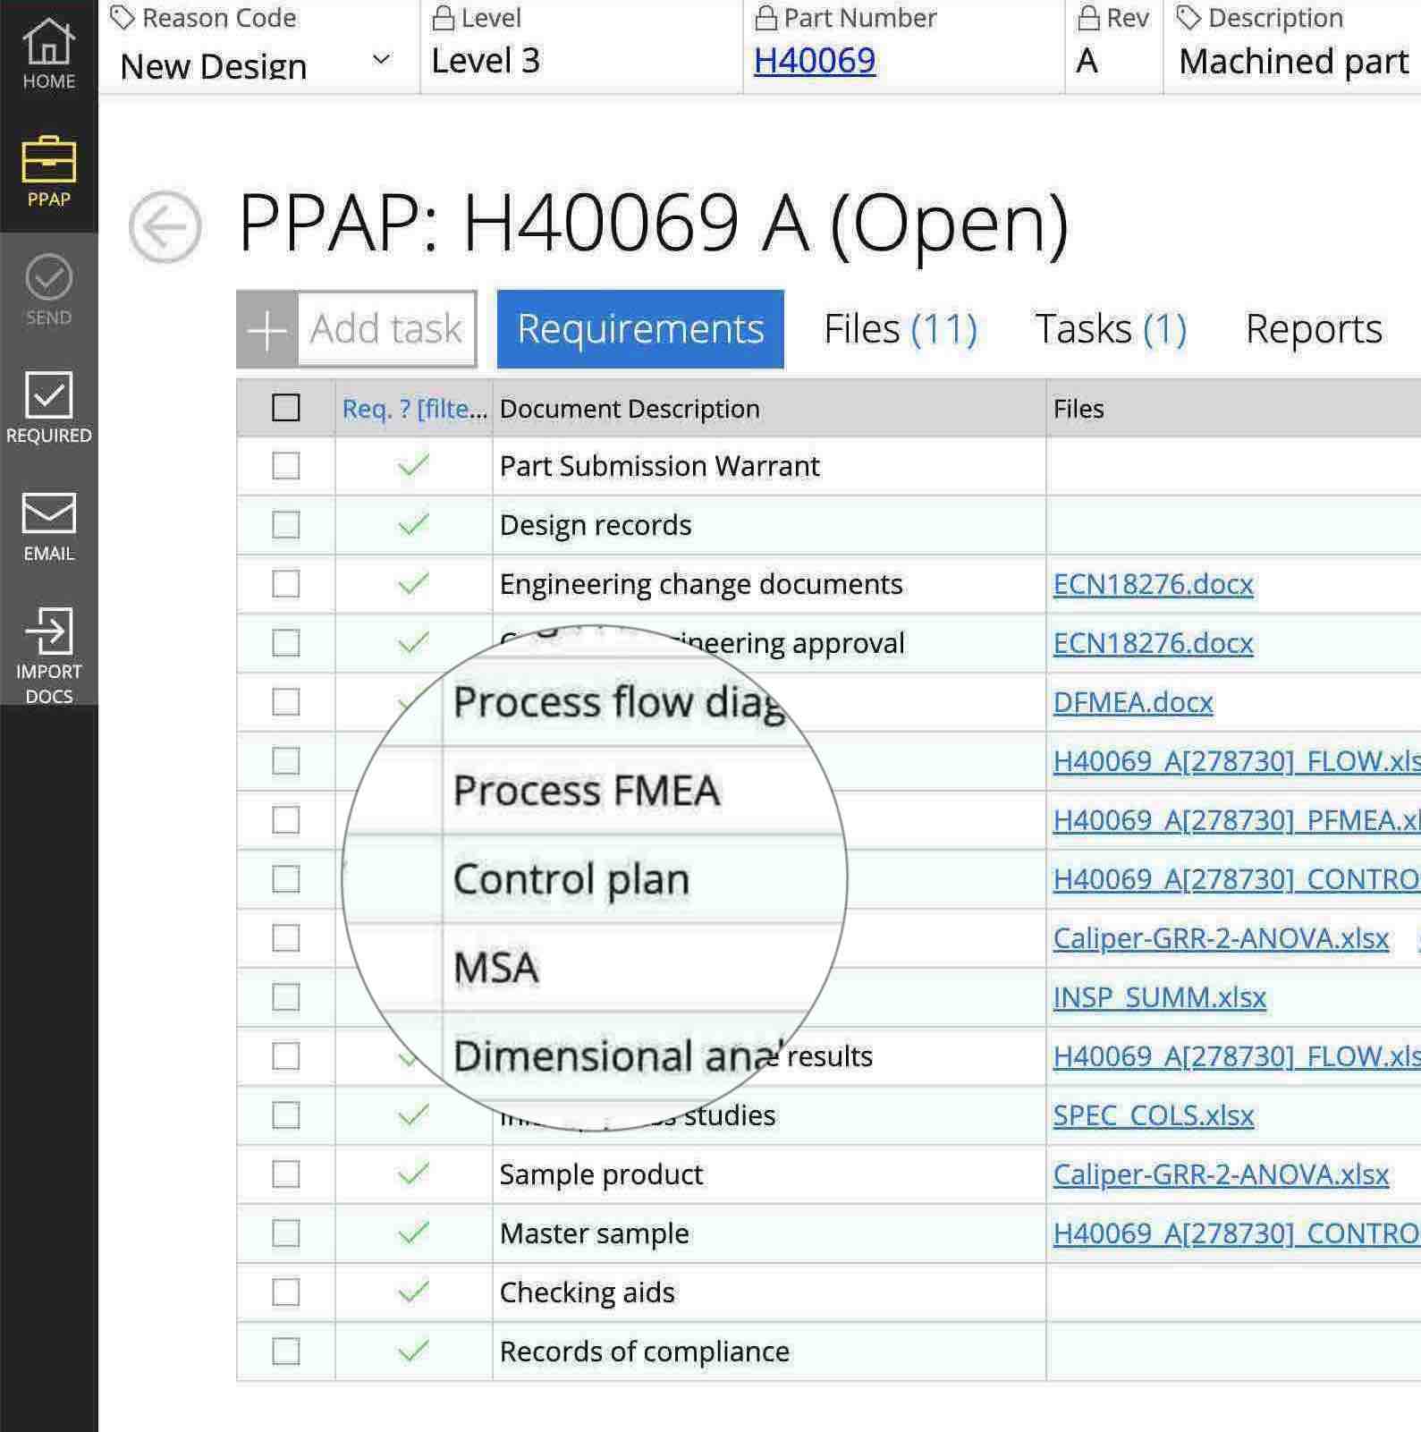
Task: Go to Home in sidebar
Action: (x=48, y=54)
